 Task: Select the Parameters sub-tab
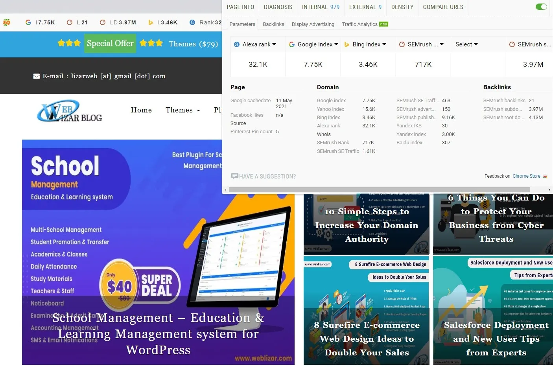coord(242,24)
